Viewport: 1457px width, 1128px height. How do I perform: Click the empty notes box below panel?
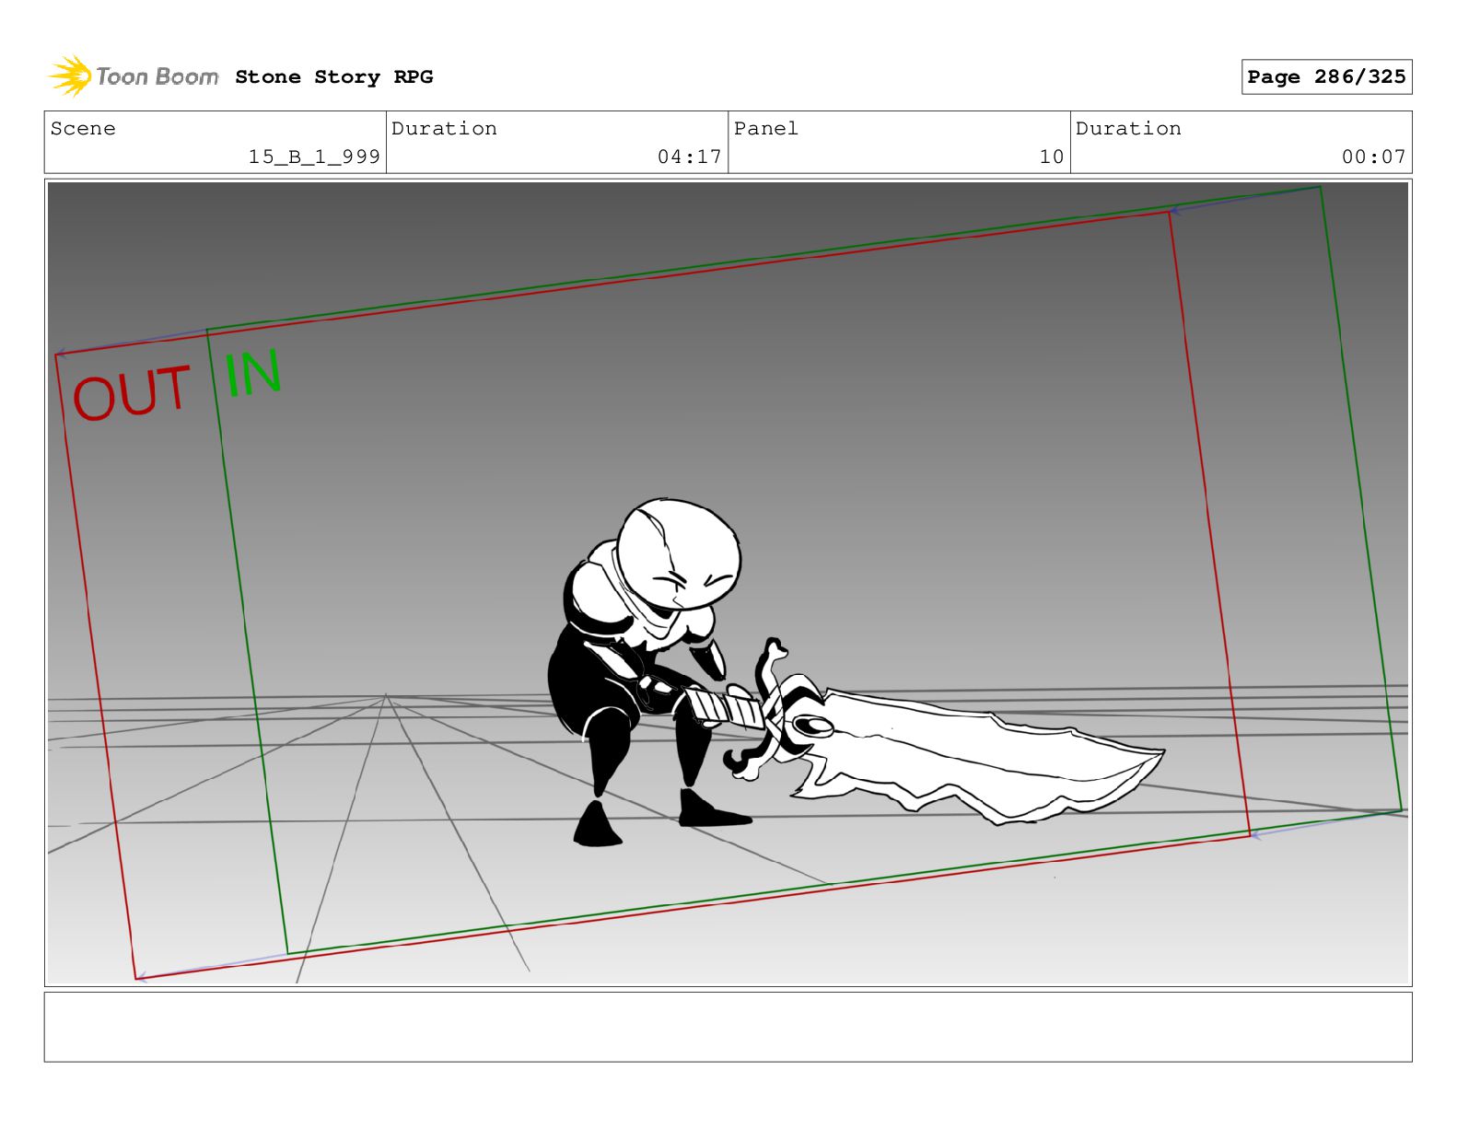[728, 1027]
